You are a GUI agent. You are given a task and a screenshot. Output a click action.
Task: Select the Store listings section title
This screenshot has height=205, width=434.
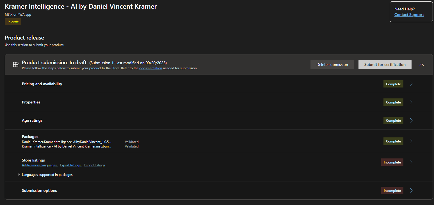[x=33, y=160]
